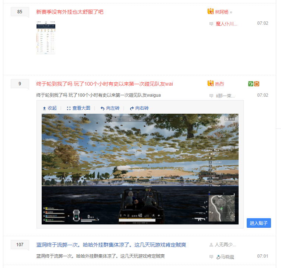Click reply bubble icon beside 马晓晨
This screenshot has width=281, height=268.
(x=211, y=257)
